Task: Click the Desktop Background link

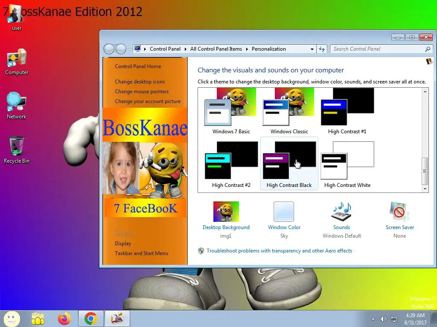Action: pyautogui.click(x=226, y=227)
